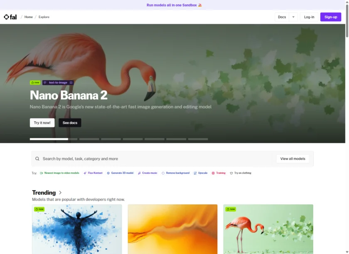Expand Trending section with the chevron arrow

[60, 193]
